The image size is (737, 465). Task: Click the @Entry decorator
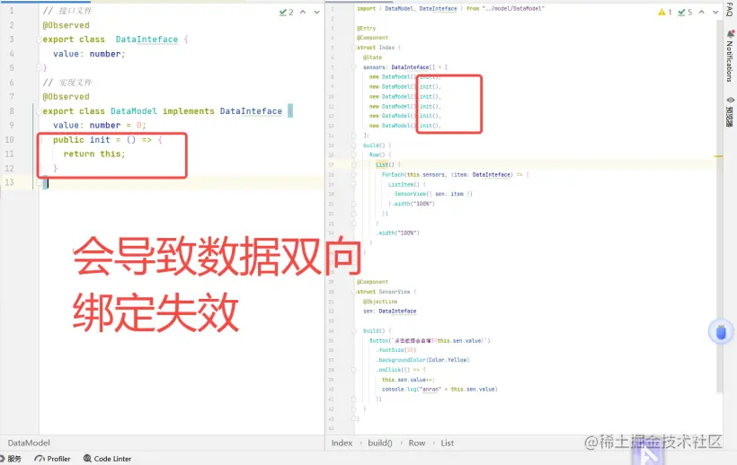point(366,28)
